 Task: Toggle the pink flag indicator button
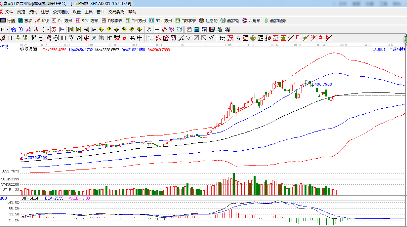(62, 29)
